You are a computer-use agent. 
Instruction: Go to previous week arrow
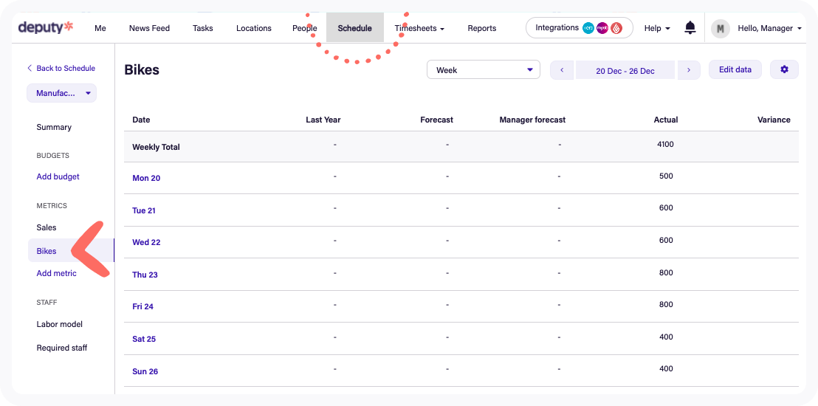(x=562, y=70)
